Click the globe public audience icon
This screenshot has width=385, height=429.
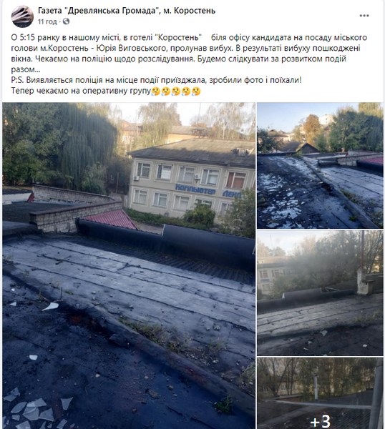click(66, 21)
